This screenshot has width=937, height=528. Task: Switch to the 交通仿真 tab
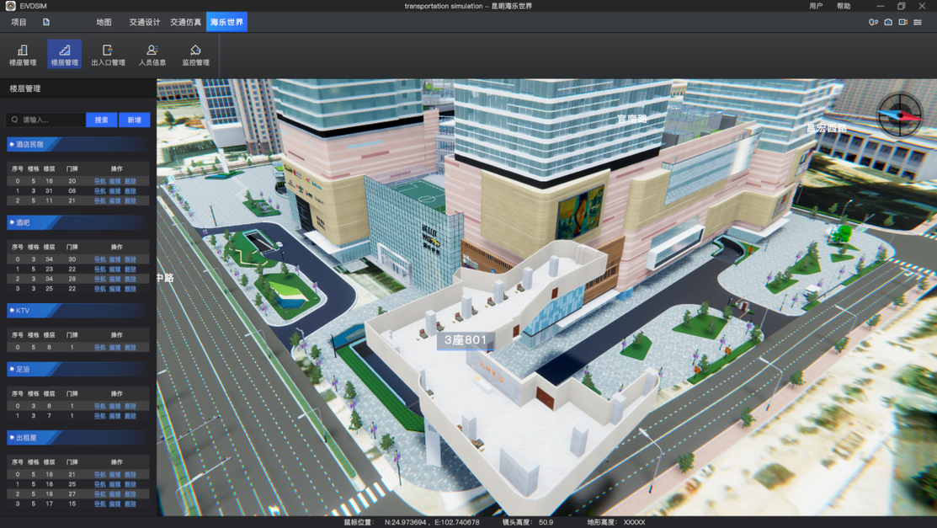tap(186, 22)
